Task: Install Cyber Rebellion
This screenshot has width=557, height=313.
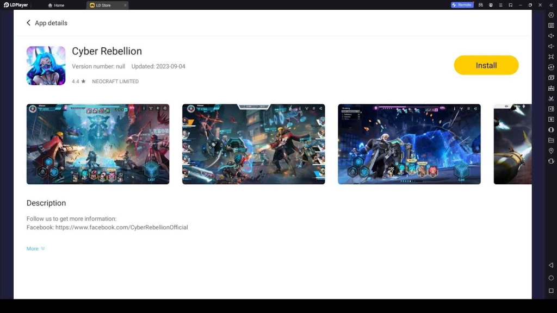Action: pos(486,65)
